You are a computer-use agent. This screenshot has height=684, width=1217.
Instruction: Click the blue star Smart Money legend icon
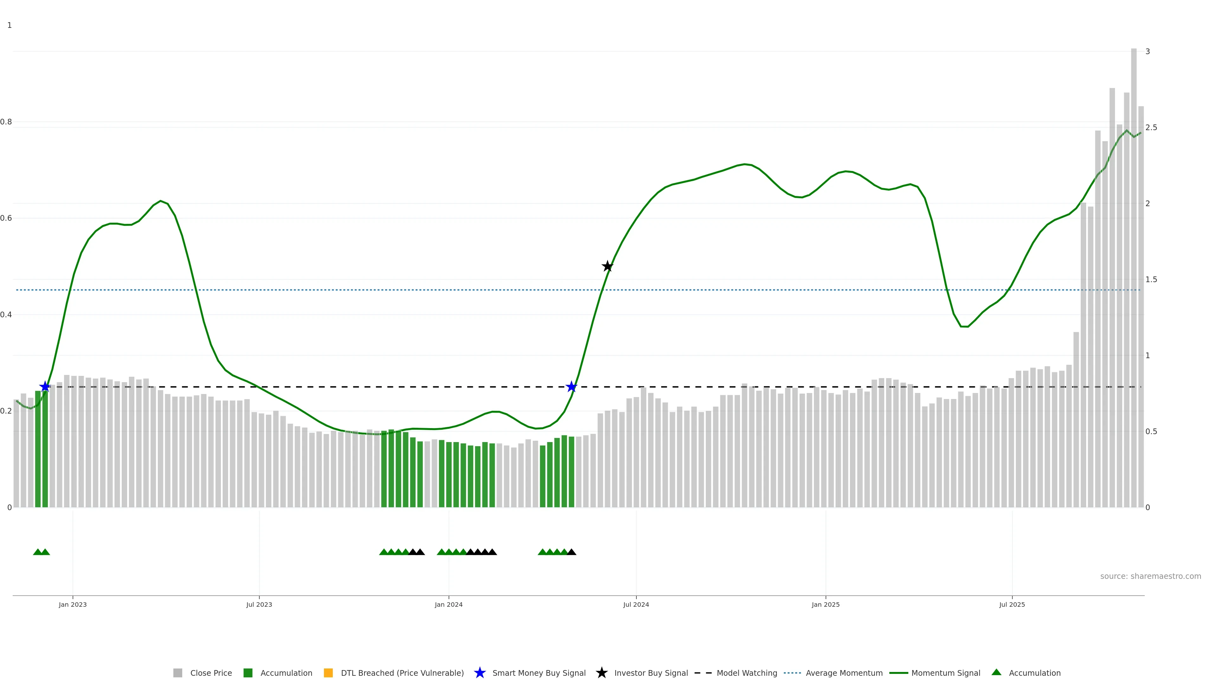(480, 673)
